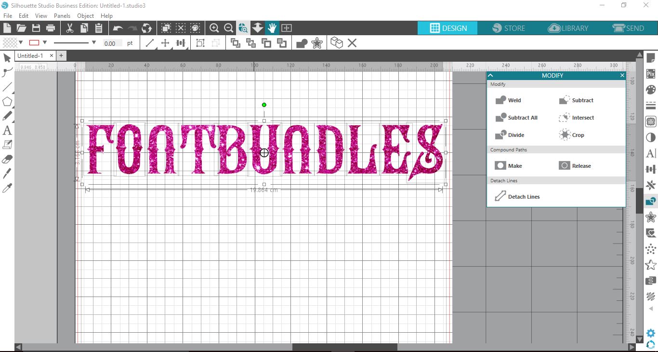Open the File menu
Screen dimensions: 658x352
[8, 16]
